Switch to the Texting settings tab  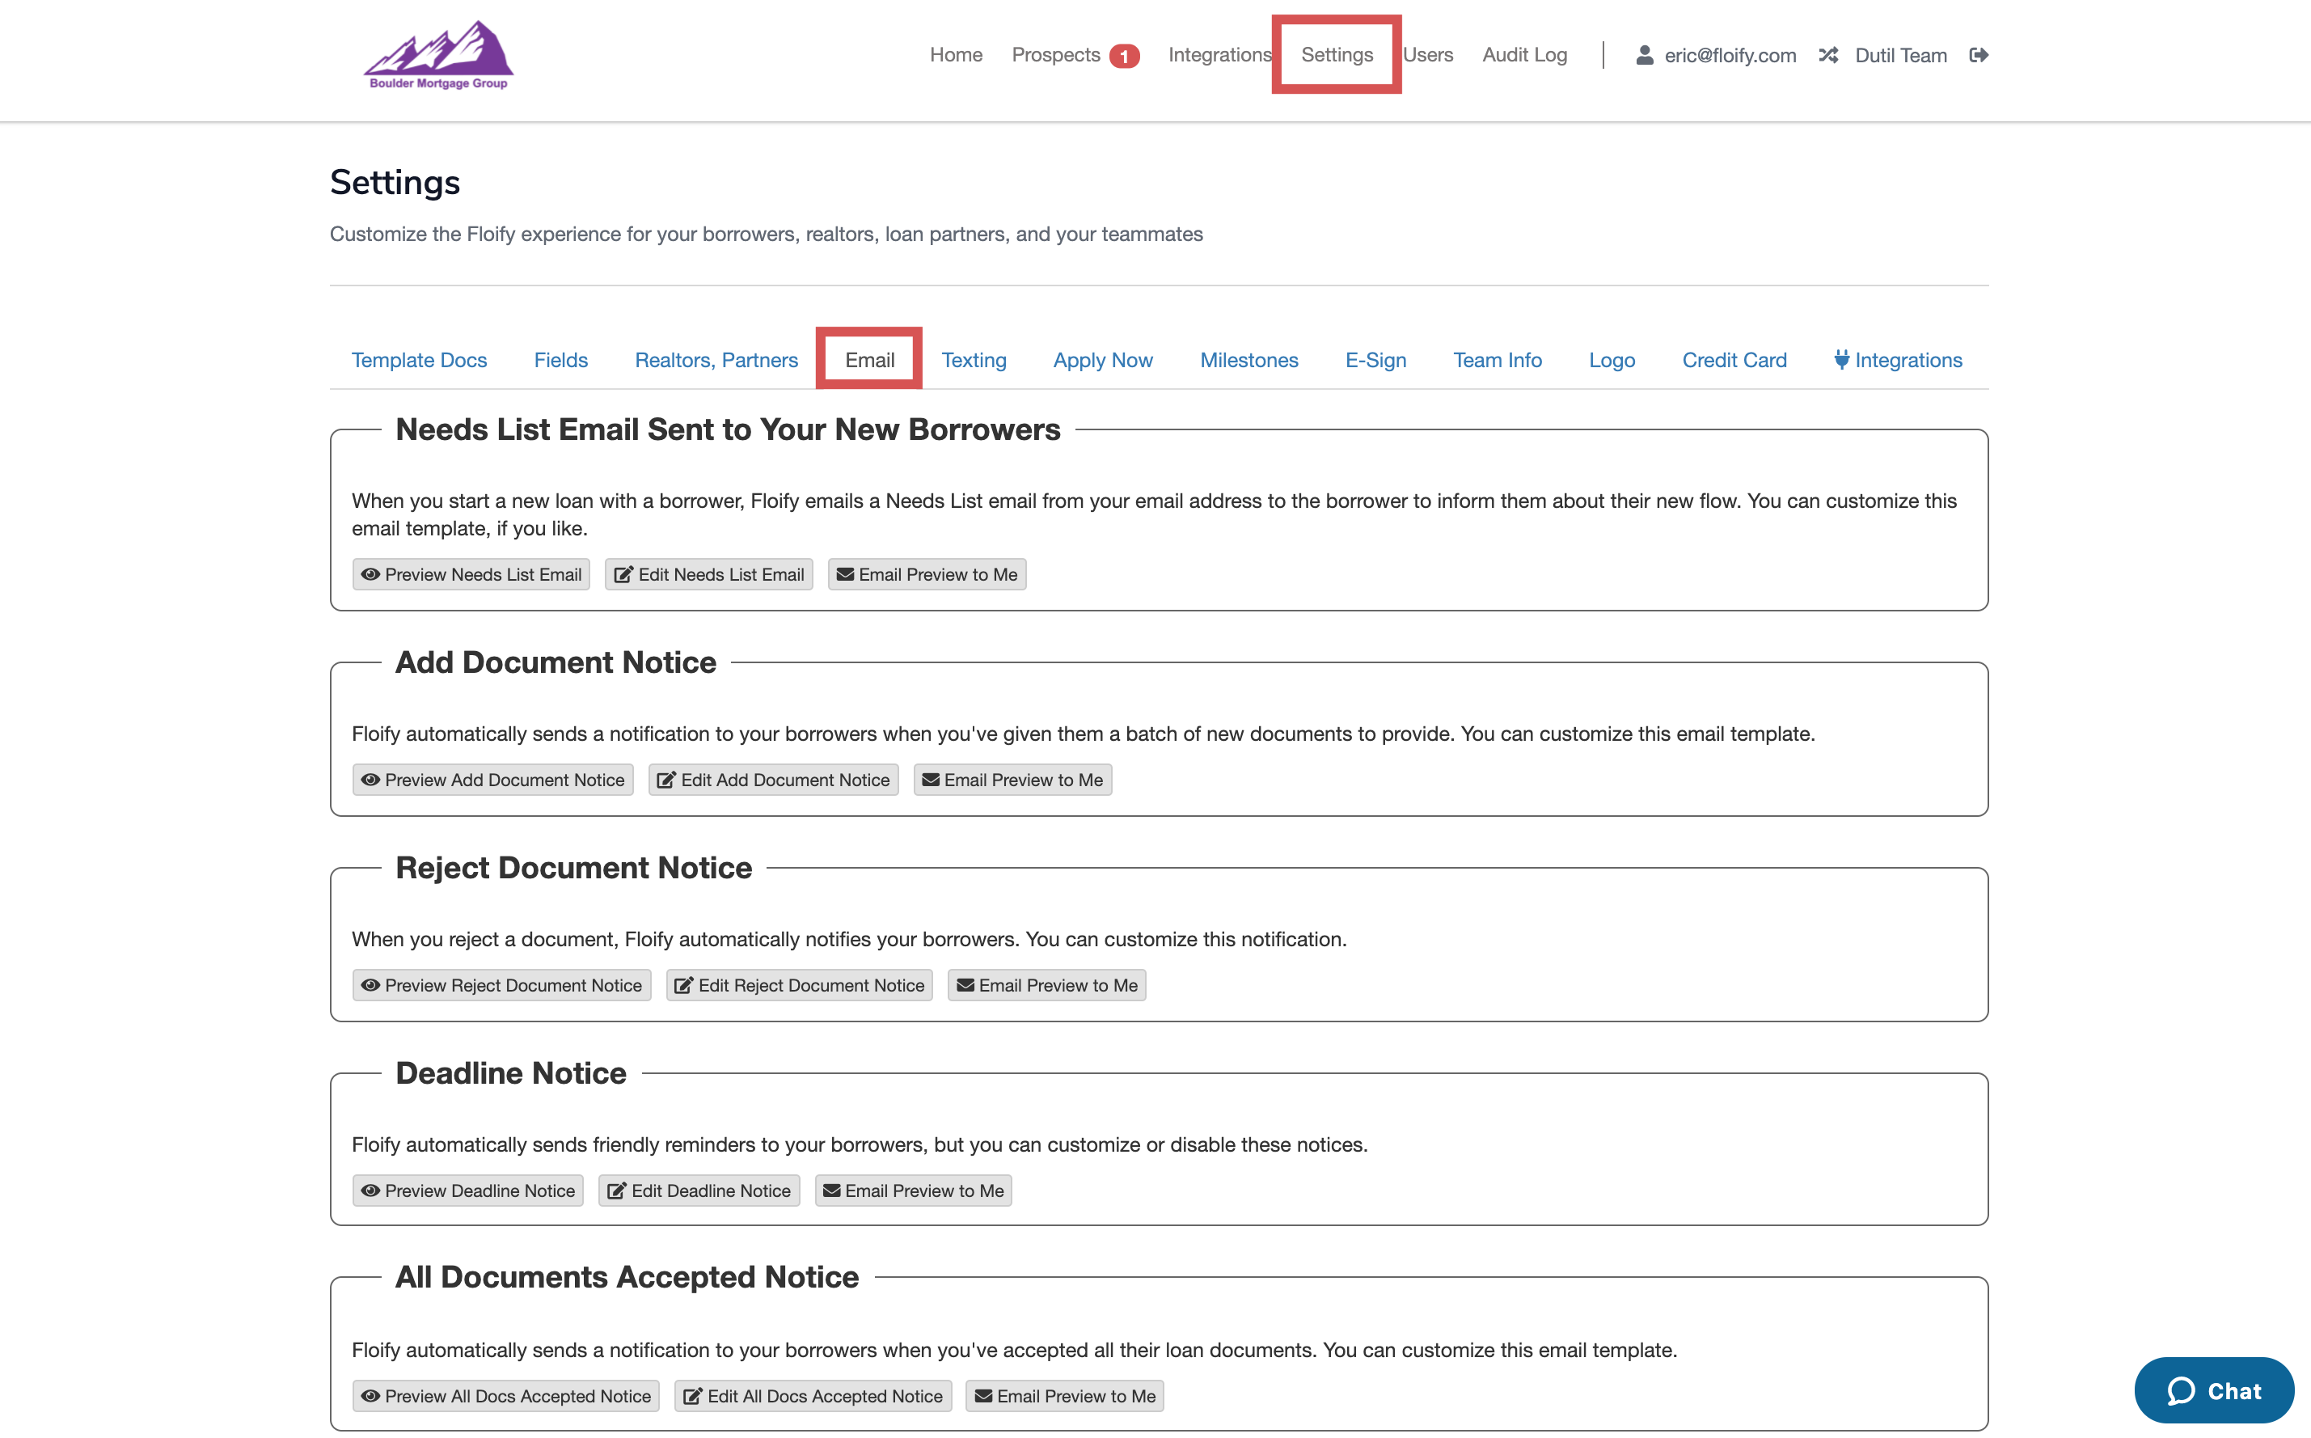tap(974, 359)
